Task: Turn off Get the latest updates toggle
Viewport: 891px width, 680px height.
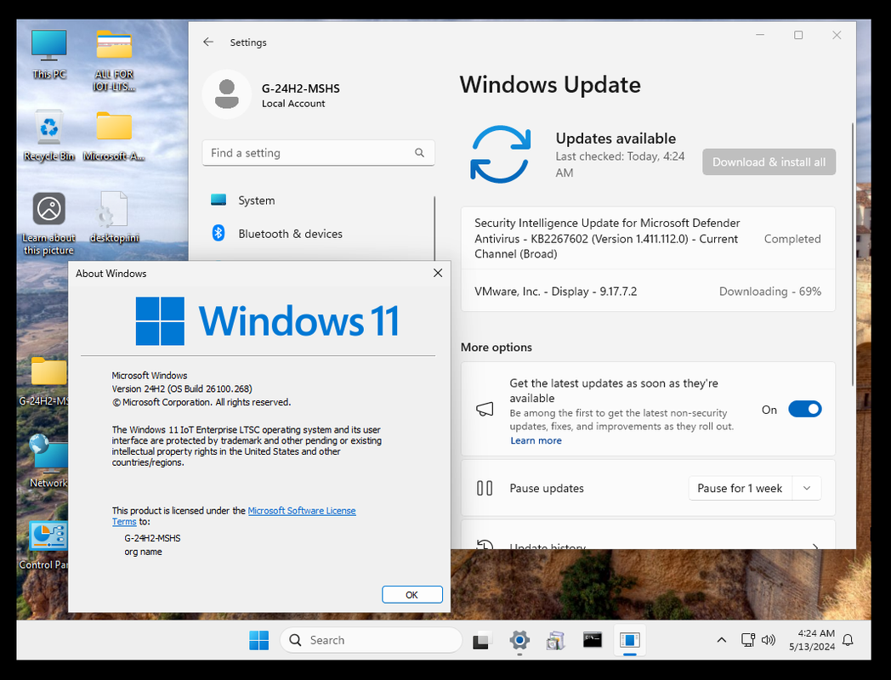Action: (804, 409)
